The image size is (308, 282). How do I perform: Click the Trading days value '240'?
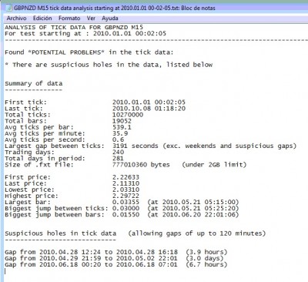coord(118,152)
